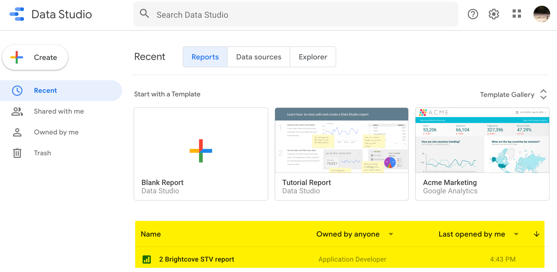Toggle sort direction with the down arrow
This screenshot has width=557, height=272.
coord(536,234)
